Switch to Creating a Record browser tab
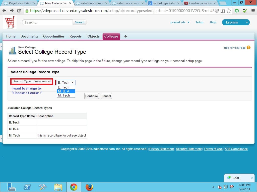257x192 pixels. tap(200, 3)
